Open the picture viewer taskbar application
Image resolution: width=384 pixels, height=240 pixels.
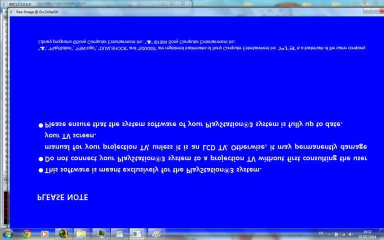(119, 234)
